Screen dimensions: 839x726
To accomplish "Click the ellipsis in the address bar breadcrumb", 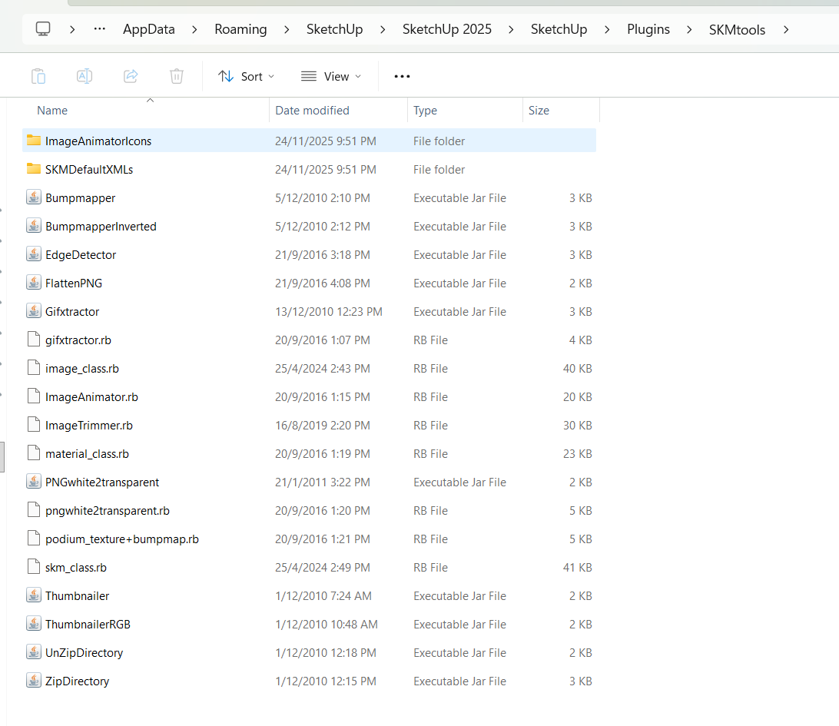I will pos(98,29).
